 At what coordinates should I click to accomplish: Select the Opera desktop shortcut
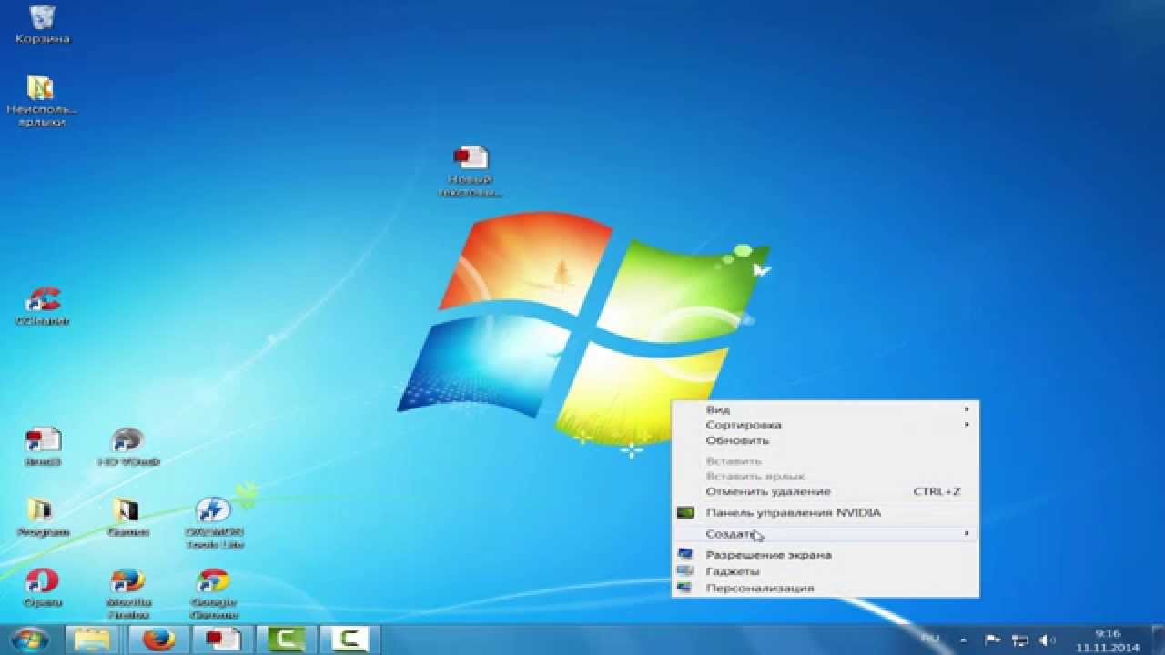point(42,589)
